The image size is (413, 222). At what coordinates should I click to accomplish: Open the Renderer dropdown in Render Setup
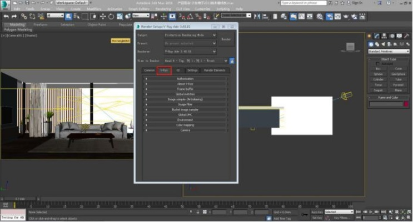(190, 51)
